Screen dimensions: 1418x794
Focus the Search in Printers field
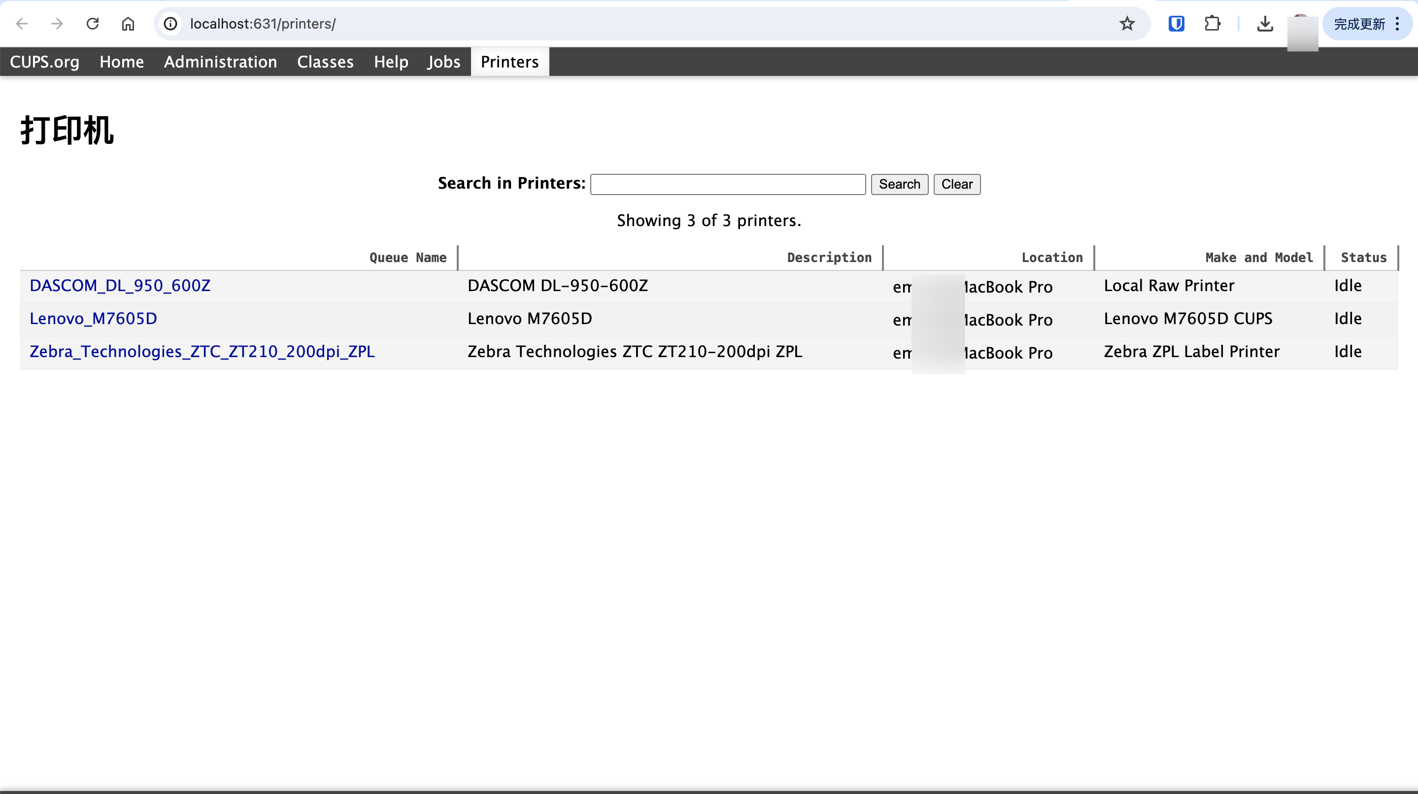[x=728, y=184]
